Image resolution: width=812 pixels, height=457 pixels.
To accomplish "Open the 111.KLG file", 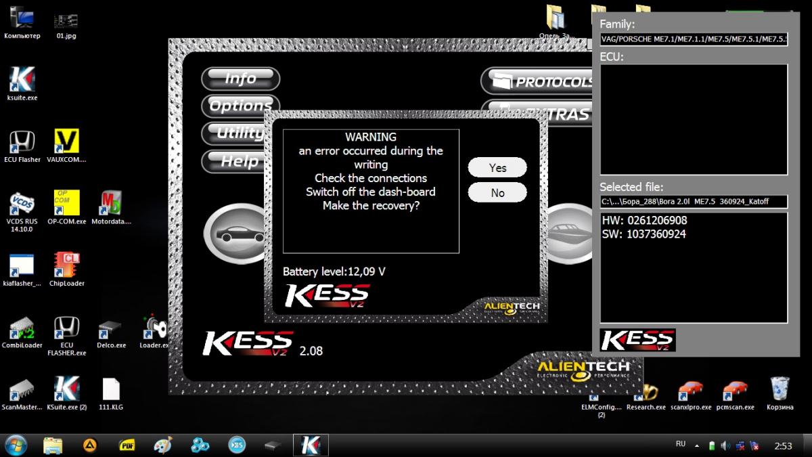I will 111,393.
